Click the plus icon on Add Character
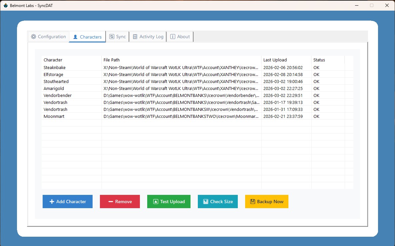This screenshot has height=246, width=395. click(52, 202)
